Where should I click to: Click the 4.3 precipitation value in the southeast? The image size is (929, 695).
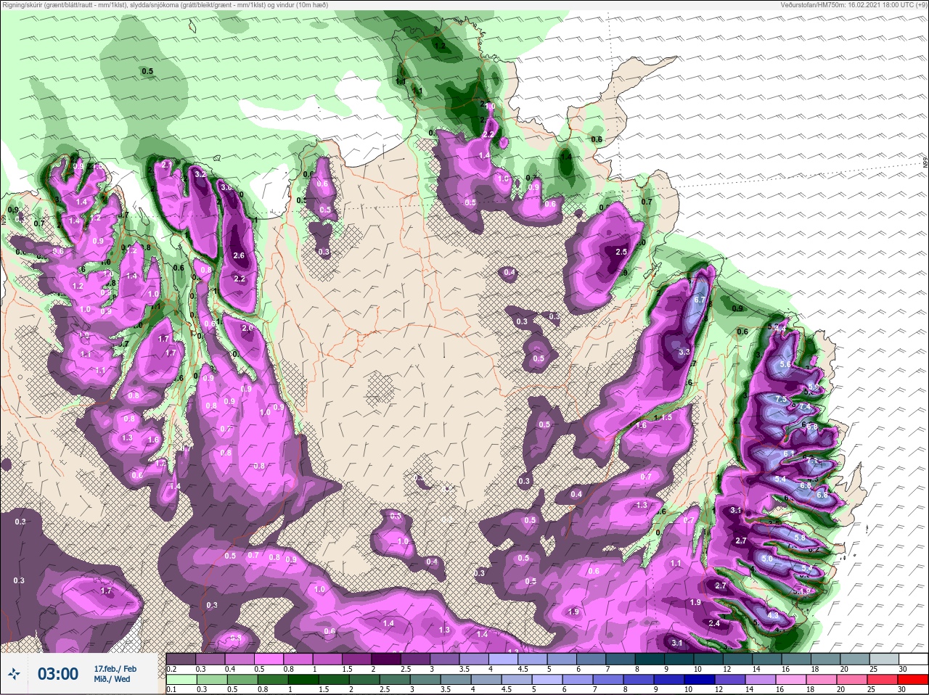(772, 615)
